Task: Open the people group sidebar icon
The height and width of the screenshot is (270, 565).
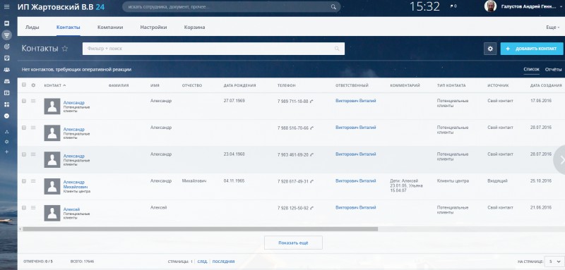Action: (x=6, y=70)
